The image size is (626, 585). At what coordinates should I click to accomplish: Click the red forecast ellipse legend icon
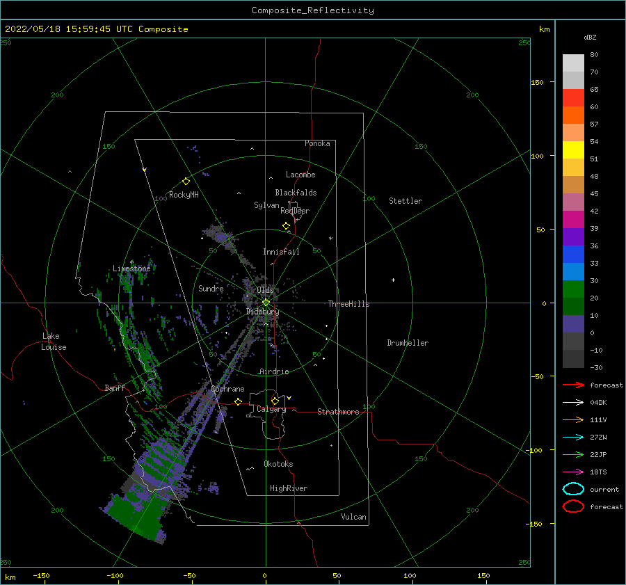coord(573,506)
